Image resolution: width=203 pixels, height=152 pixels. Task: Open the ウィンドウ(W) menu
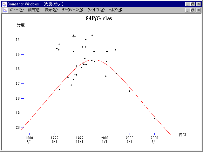coord(96,10)
